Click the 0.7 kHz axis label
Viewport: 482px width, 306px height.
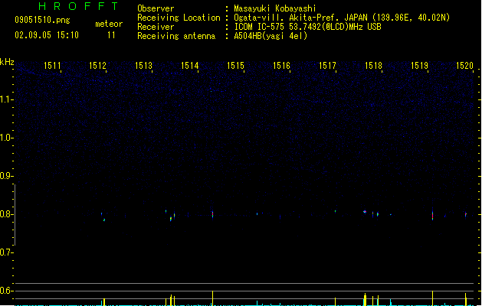pos(6,252)
